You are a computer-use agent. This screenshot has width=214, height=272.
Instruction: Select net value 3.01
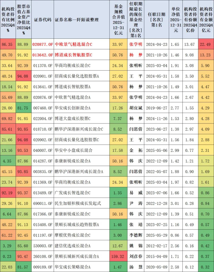coord(175,203)
